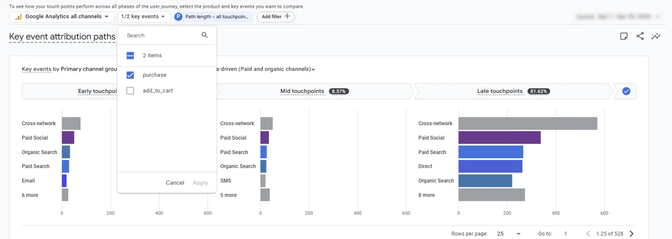672x239 pixels.
Task: Go to previous page arrow
Action: point(588,234)
